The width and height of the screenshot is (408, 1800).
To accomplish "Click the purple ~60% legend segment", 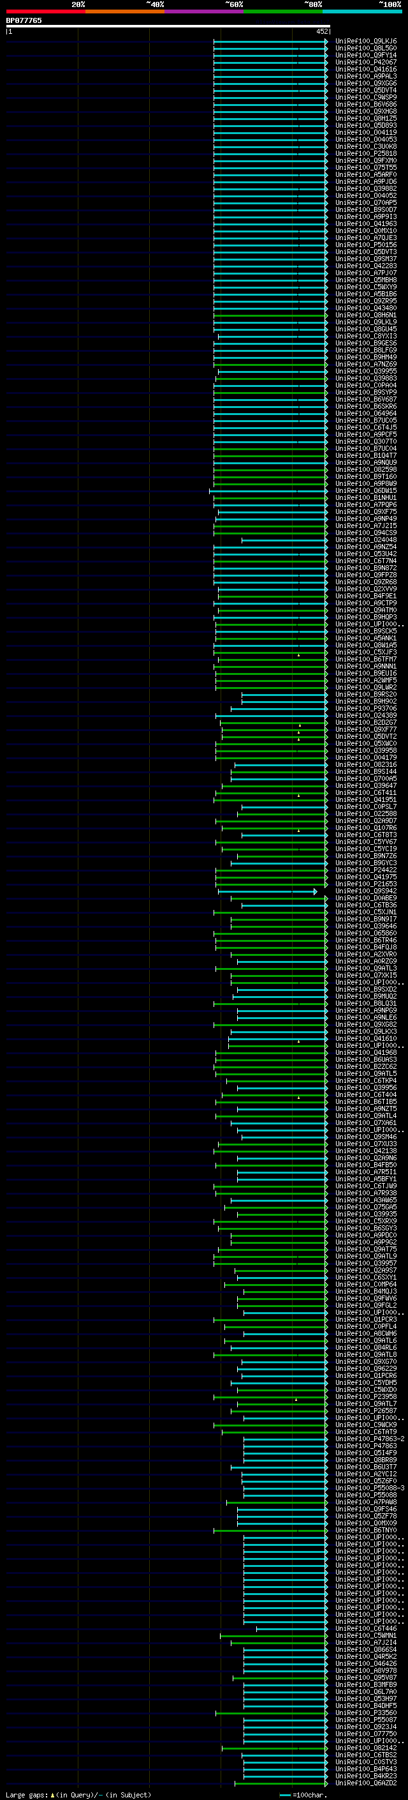I will coord(205,11).
